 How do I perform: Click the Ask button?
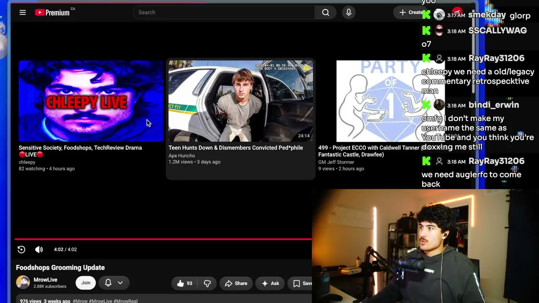click(270, 283)
